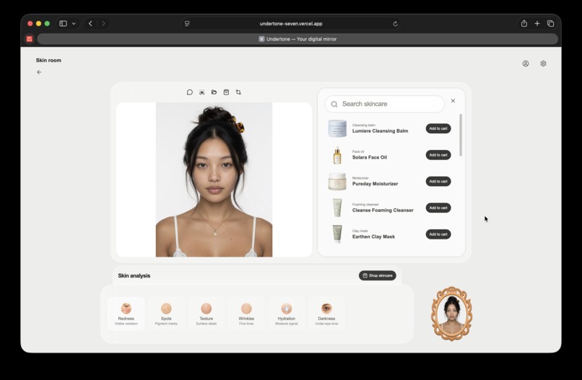
Task: Select the crop tool icon
Action: point(238,92)
